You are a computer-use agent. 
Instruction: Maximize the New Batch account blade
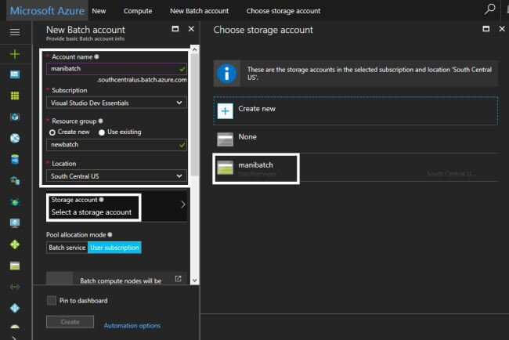click(x=175, y=29)
